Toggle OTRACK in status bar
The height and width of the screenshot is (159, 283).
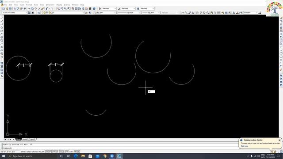tap(55, 152)
